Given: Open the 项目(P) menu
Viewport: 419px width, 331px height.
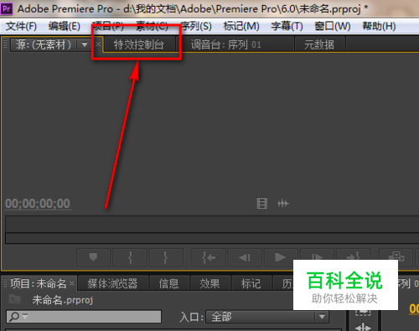Looking at the screenshot, I should (x=108, y=26).
